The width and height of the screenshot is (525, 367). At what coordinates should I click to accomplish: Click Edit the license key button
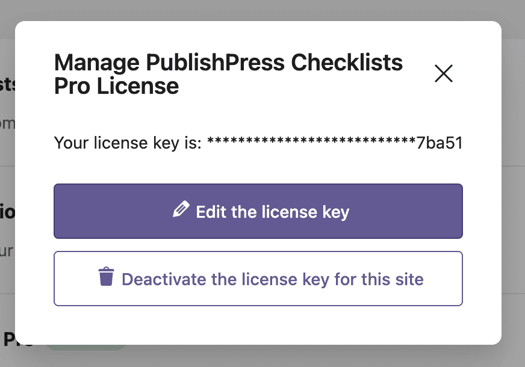[x=258, y=211]
